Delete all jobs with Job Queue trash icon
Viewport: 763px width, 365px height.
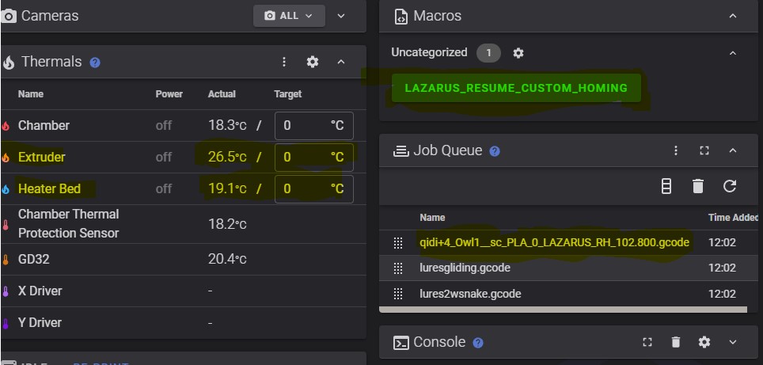(x=697, y=186)
